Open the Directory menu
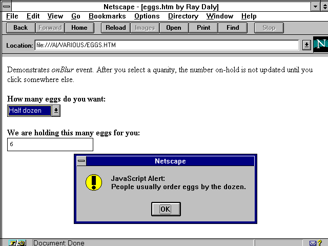Screen dimensions: 328x246 [183, 16]
